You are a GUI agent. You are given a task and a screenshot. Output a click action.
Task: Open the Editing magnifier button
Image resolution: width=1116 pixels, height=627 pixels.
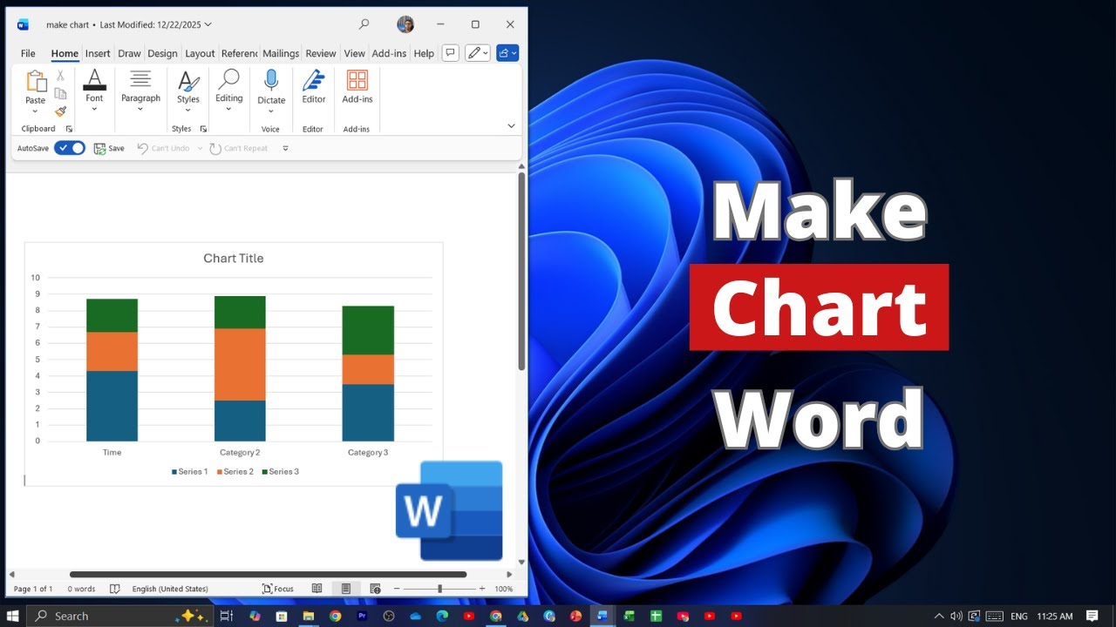click(x=229, y=91)
